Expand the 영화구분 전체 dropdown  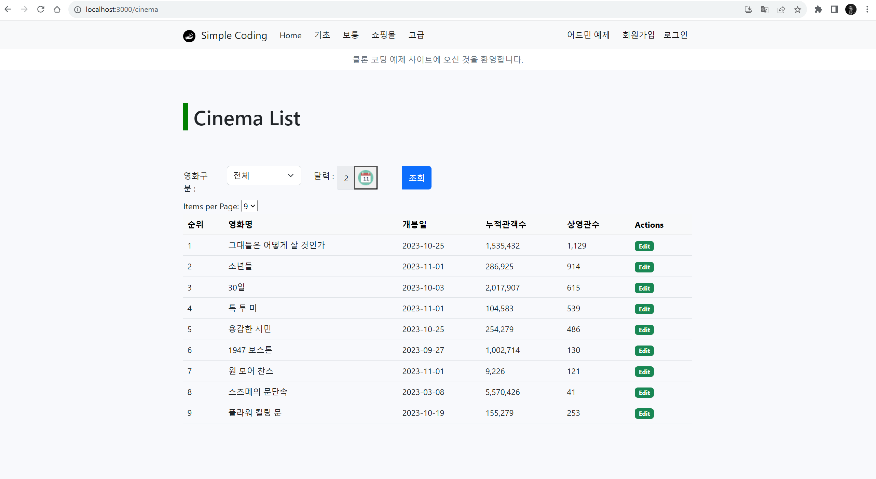coord(264,175)
